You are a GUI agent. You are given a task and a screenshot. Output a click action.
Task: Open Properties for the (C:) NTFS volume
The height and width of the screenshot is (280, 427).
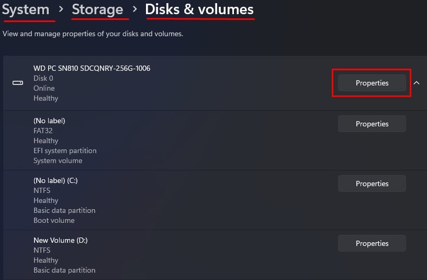pos(372,184)
